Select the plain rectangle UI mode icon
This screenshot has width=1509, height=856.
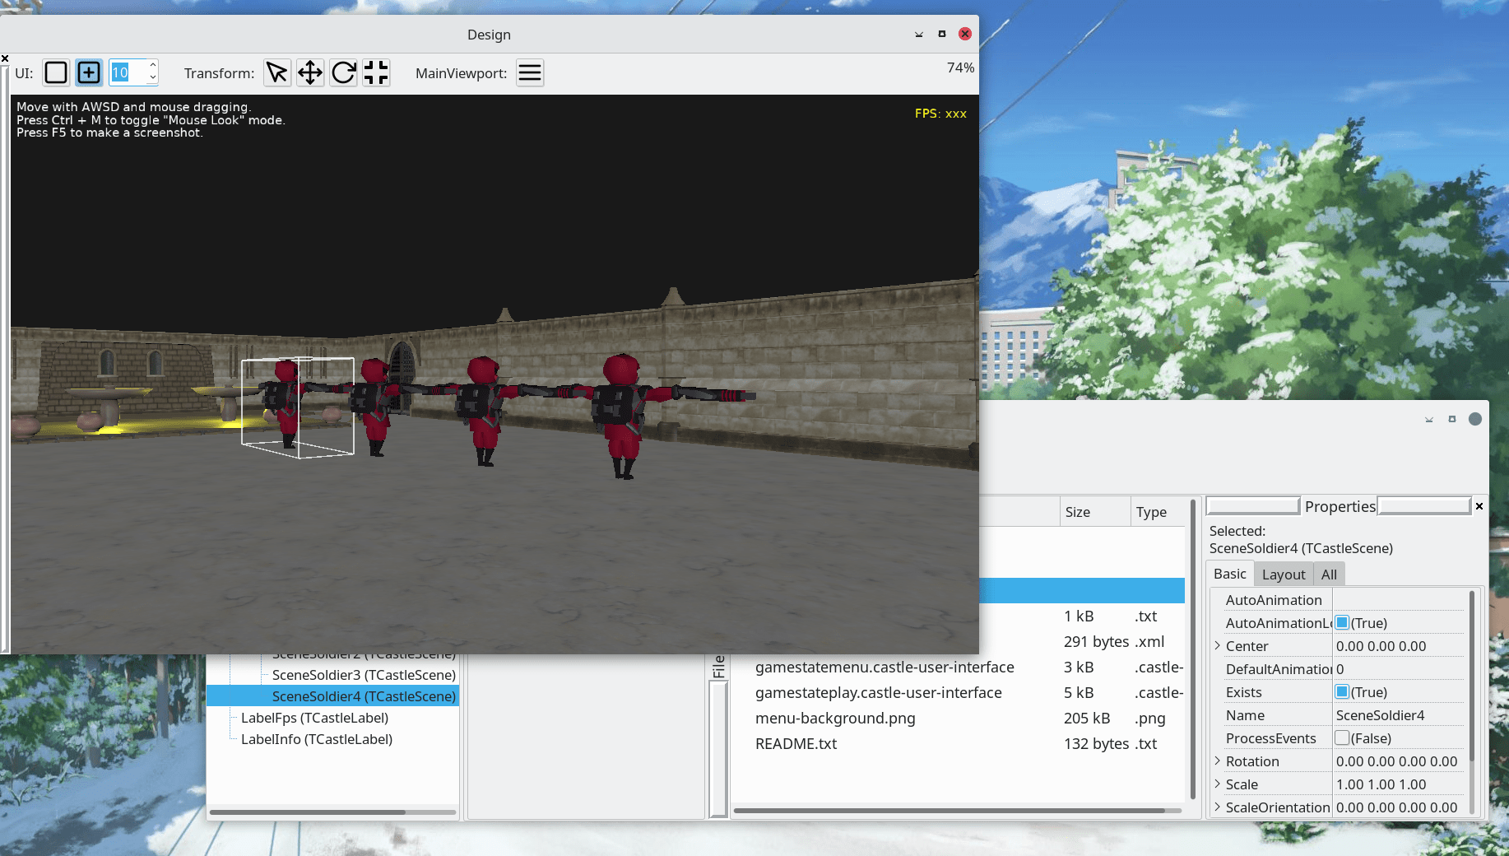pyautogui.click(x=55, y=72)
